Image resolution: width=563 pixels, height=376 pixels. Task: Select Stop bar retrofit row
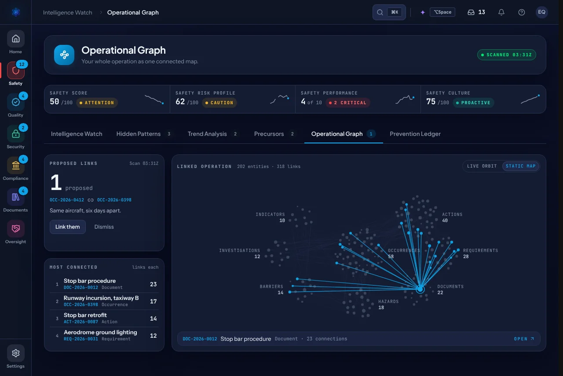(104, 318)
